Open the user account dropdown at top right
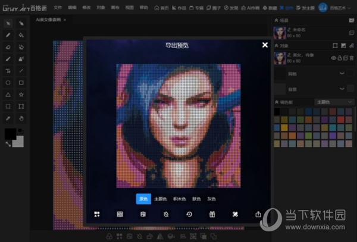 click(x=340, y=8)
